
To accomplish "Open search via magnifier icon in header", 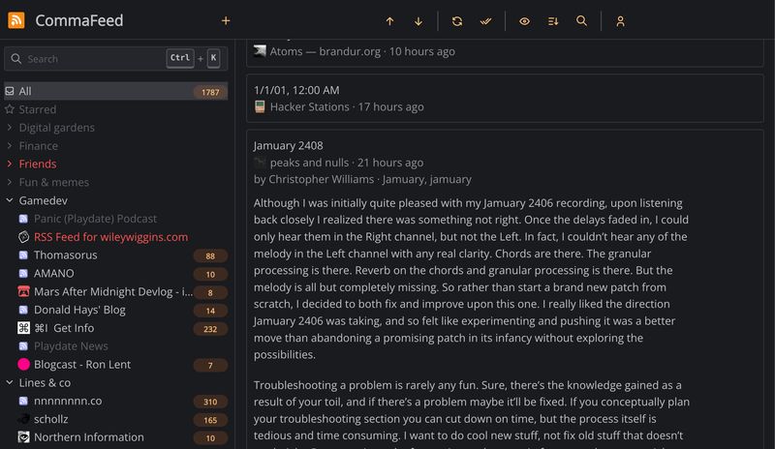I will pyautogui.click(x=582, y=21).
